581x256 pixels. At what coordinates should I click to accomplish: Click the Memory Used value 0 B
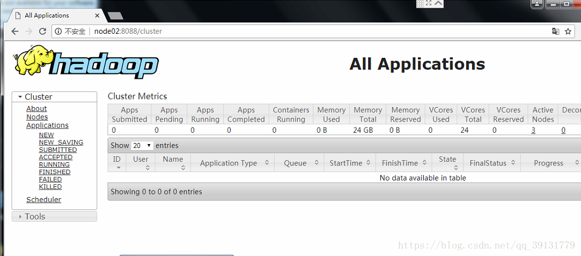(x=322, y=130)
